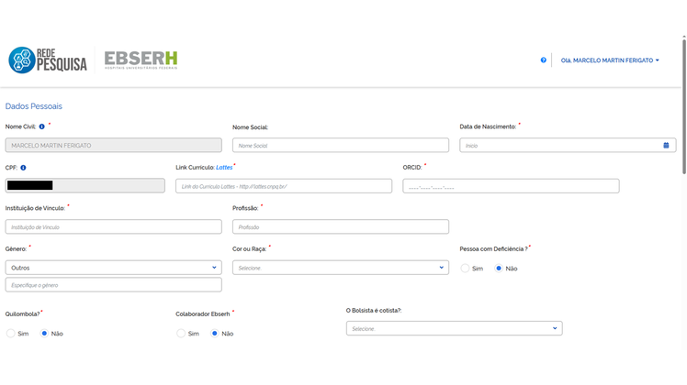
Task: Click the Data de Nascimento date field
Action: click(x=568, y=145)
